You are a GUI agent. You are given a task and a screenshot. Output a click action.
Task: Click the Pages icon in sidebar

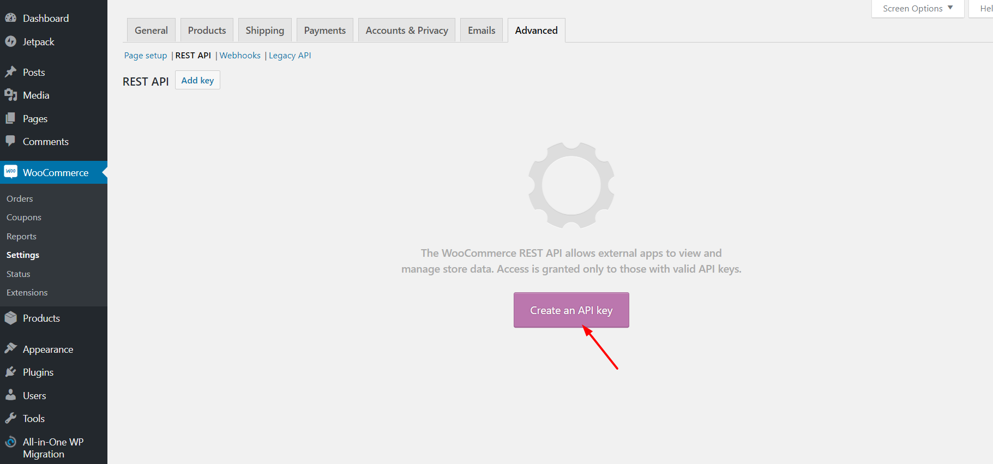pos(11,118)
